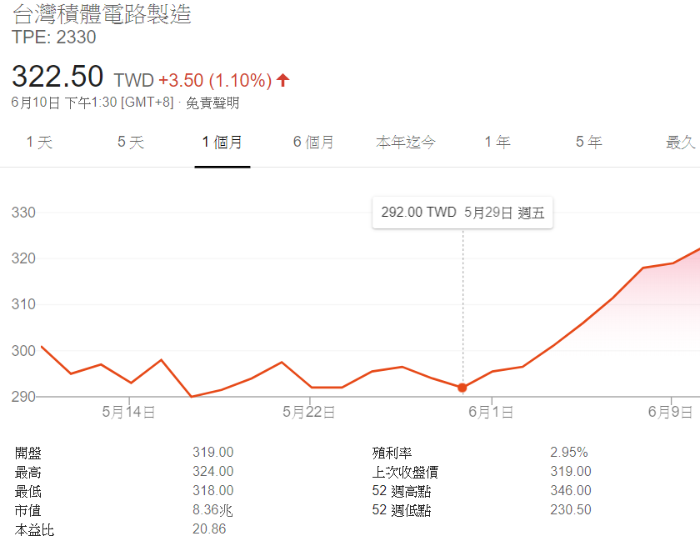
Task: Click the 320 y-axis label
Action: click(x=23, y=258)
